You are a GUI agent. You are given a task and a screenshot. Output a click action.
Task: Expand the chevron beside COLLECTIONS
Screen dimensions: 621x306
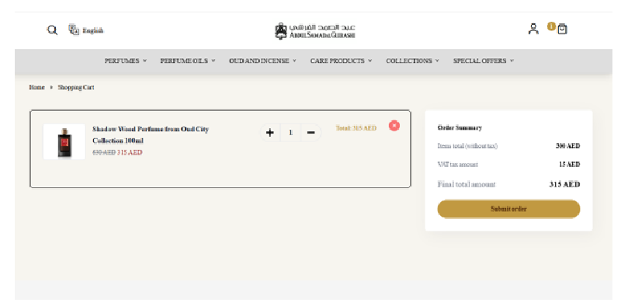tap(437, 61)
